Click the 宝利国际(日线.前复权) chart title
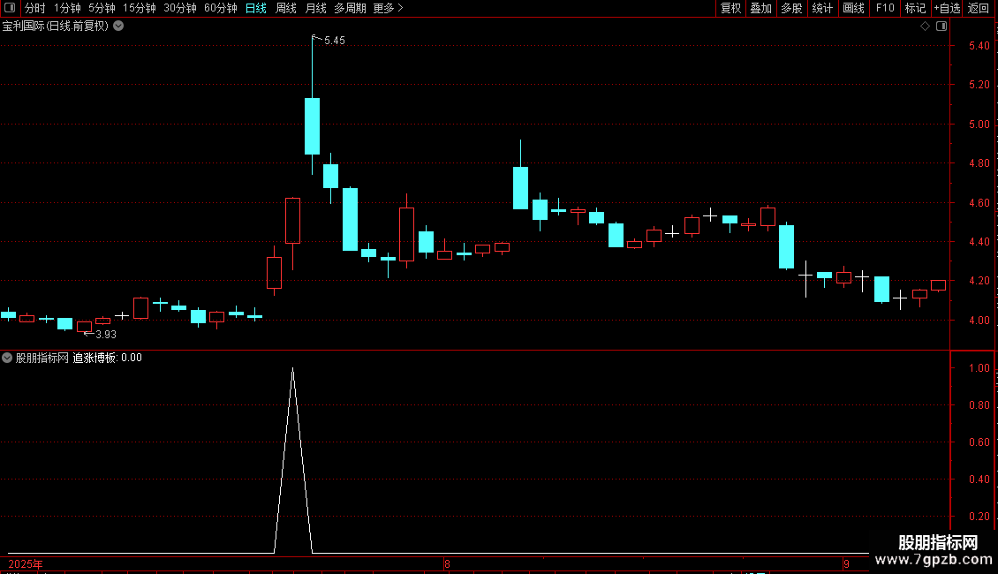998x574 pixels. (56, 26)
